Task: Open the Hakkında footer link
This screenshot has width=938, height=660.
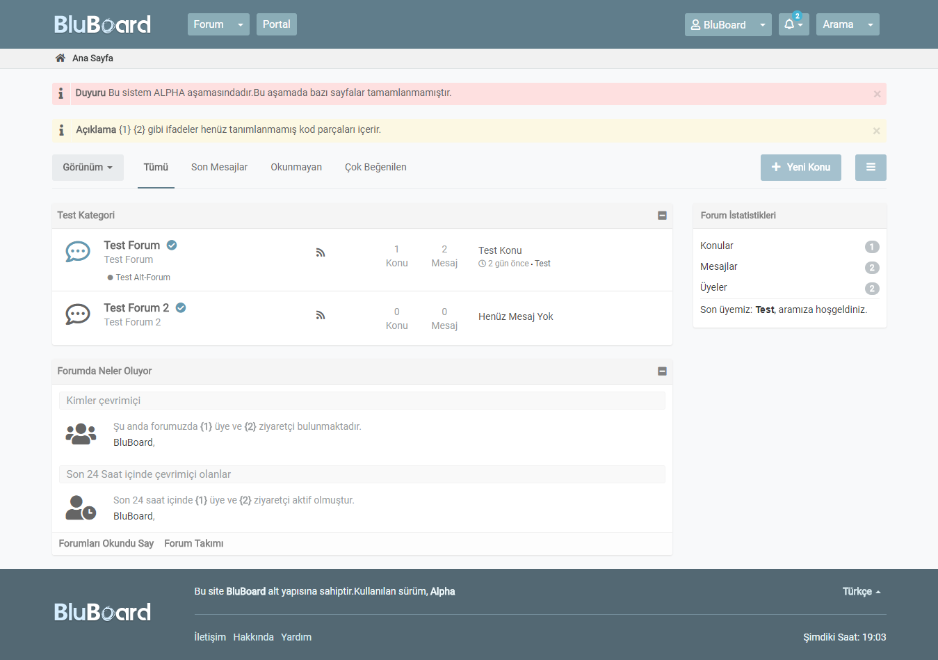Action: (253, 638)
